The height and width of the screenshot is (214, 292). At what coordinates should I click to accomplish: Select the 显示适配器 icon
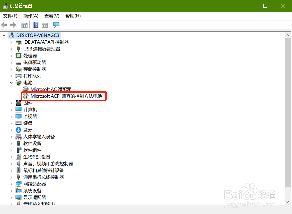click(19, 197)
